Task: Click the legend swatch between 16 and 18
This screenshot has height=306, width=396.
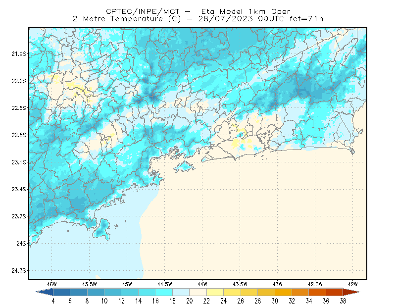Action: (164, 292)
